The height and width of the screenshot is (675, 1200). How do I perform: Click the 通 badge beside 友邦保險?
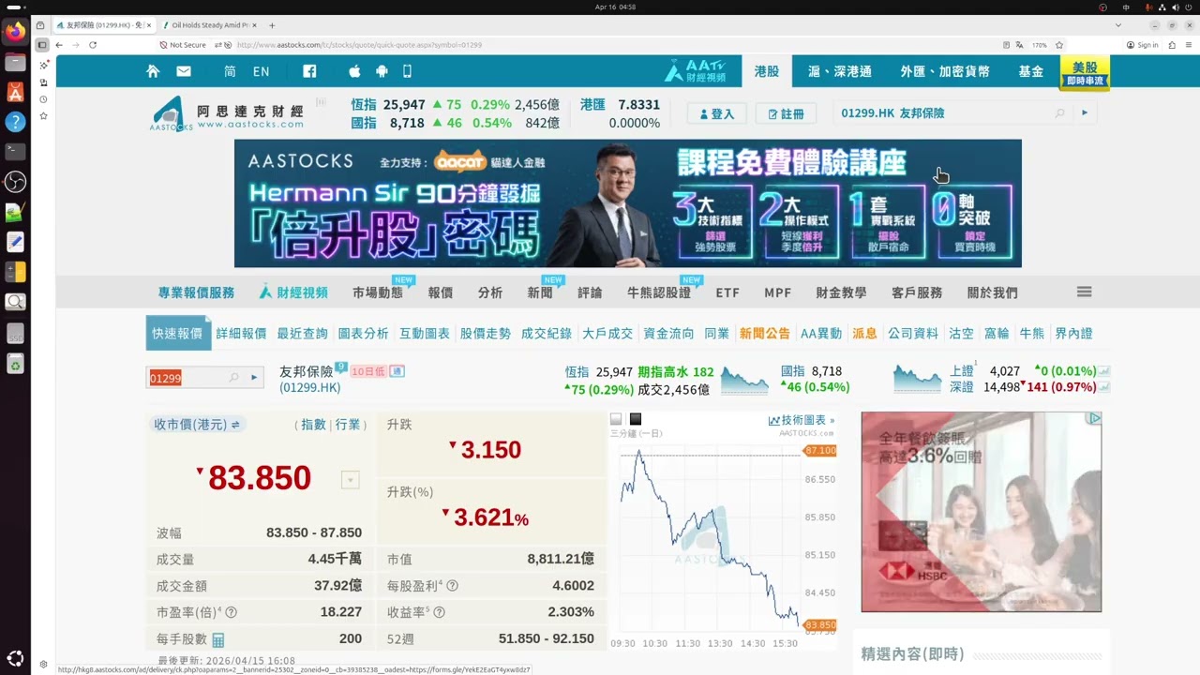tap(397, 371)
